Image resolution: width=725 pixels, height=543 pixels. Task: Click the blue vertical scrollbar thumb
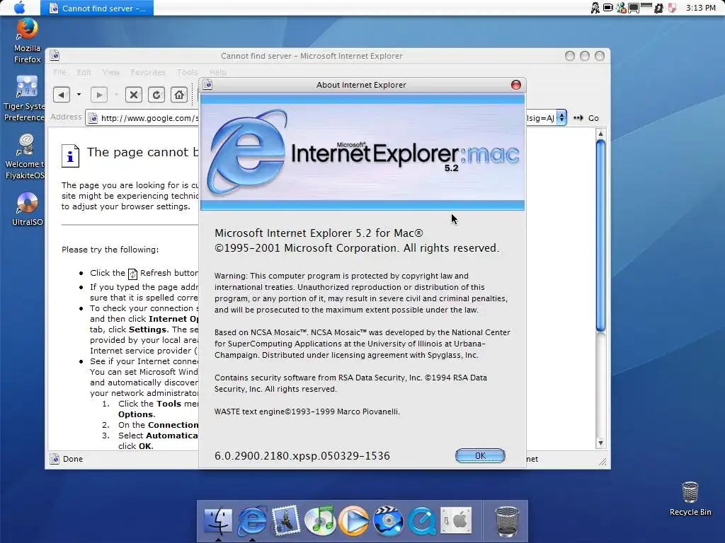pos(600,235)
